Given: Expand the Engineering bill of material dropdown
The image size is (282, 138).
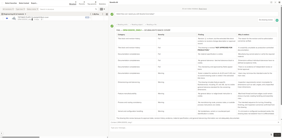Looking at the screenshot, I should coord(25,14).
